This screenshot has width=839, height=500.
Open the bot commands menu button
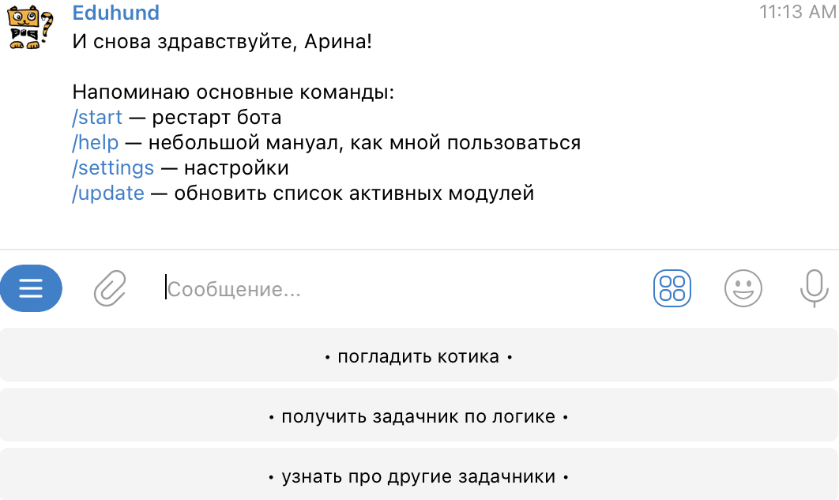31,289
